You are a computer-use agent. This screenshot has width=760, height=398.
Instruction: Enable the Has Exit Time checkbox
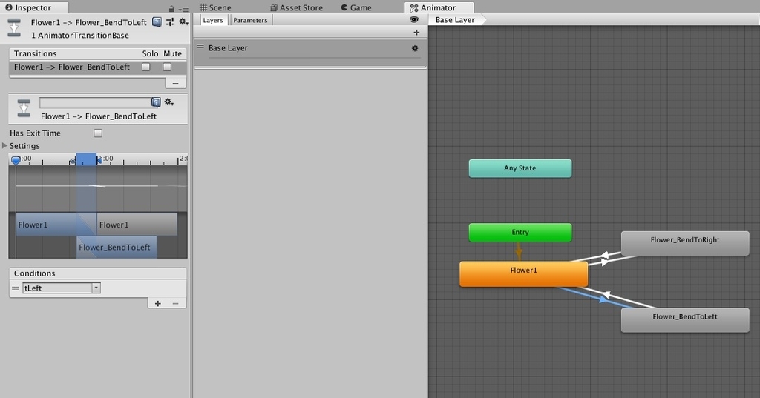pos(98,133)
